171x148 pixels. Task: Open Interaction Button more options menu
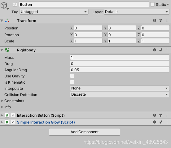(167, 115)
